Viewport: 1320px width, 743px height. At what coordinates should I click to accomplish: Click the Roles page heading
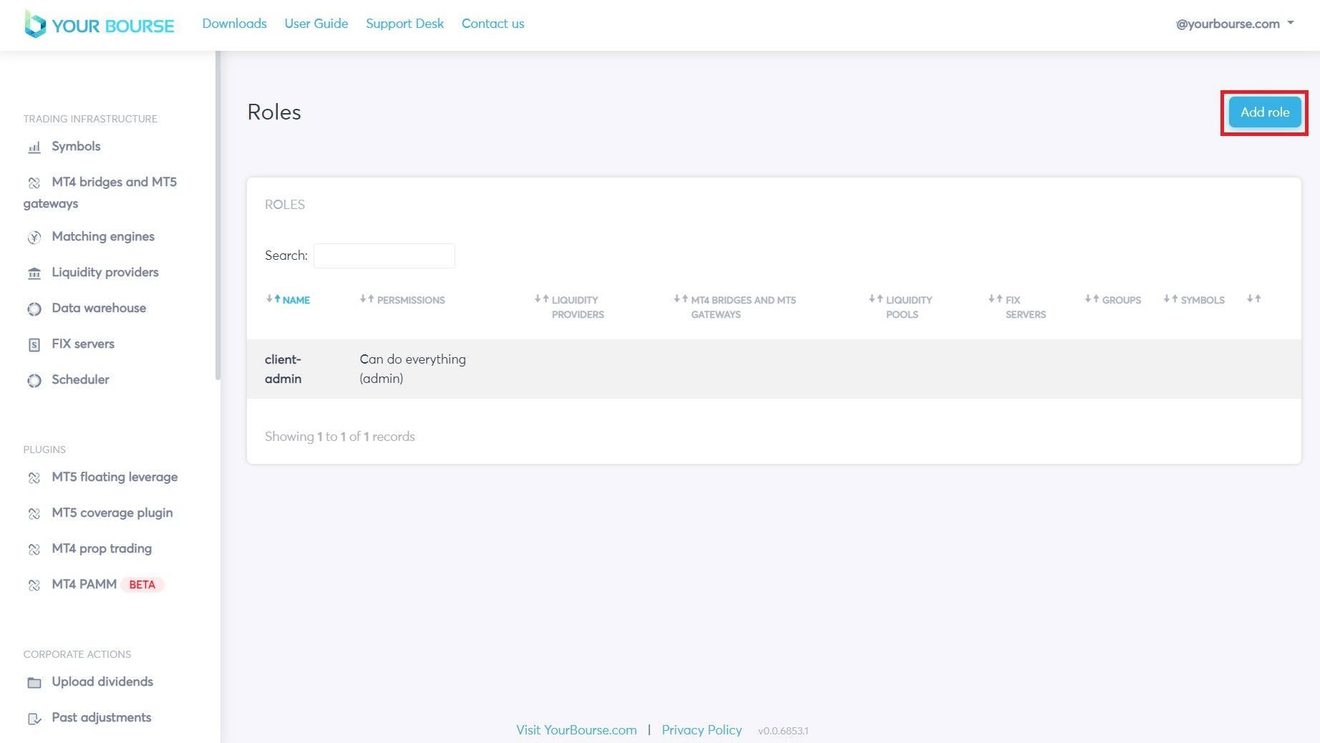pyautogui.click(x=274, y=112)
